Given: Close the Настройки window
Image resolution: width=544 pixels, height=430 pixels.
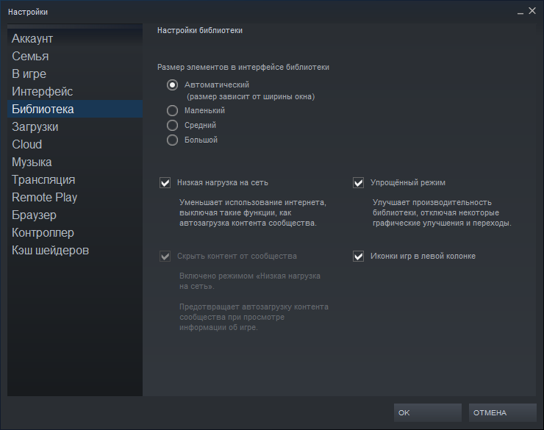Looking at the screenshot, I should (x=532, y=11).
